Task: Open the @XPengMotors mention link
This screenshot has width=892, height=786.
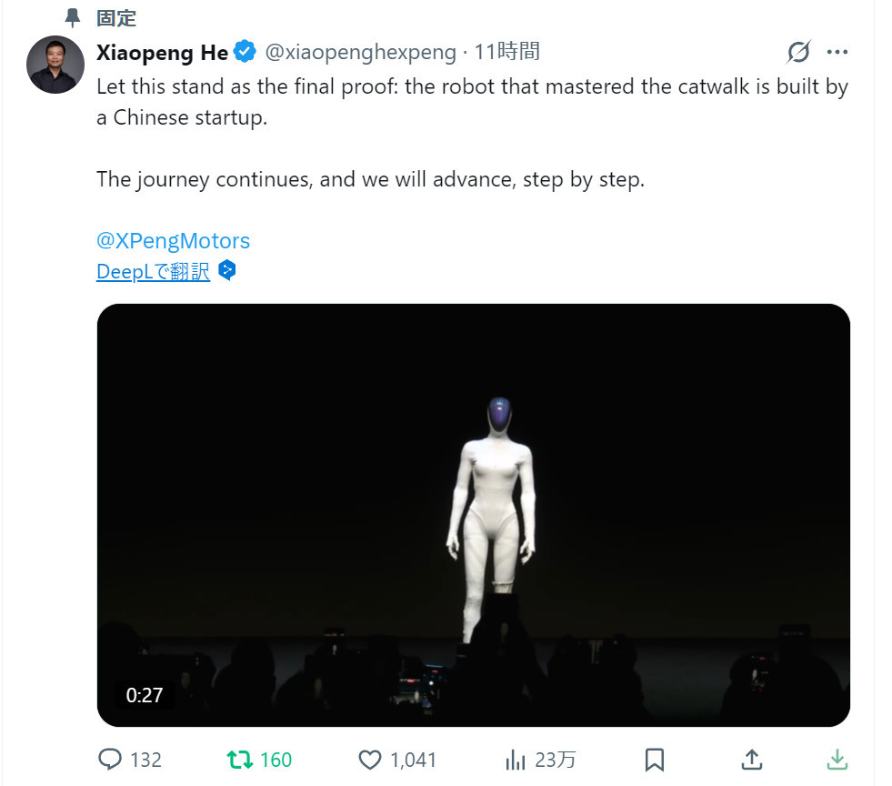Action: (173, 241)
